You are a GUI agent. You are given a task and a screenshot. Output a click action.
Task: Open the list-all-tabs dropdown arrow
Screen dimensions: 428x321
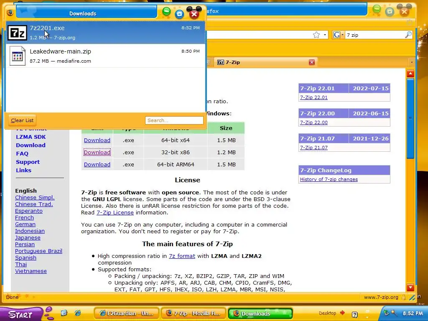412,62
